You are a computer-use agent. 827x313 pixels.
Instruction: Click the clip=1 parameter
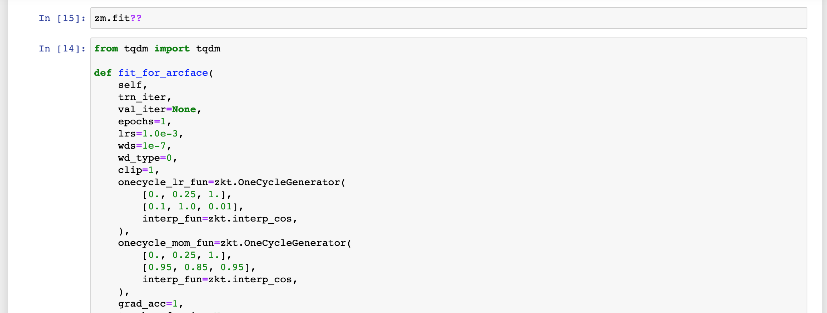pyautogui.click(x=136, y=170)
